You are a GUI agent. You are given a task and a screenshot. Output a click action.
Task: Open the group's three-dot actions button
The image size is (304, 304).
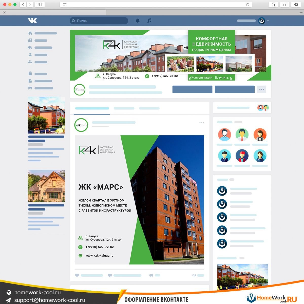click(x=261, y=89)
